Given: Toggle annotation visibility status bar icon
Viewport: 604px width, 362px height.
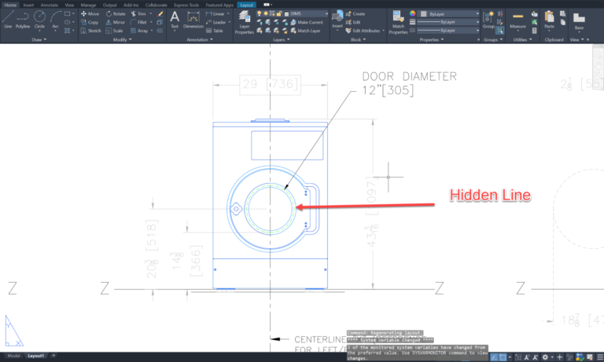Looking at the screenshot, I should click(x=527, y=357).
